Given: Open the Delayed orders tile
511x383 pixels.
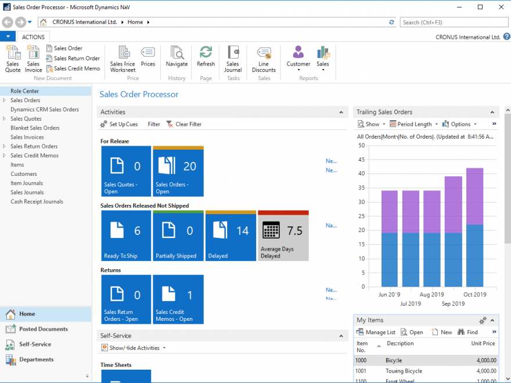Looking at the screenshot, I should tap(231, 236).
